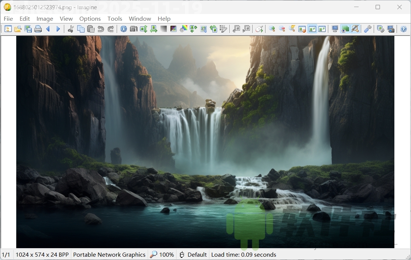
Task: Click the Portable Network Graphics status field
Action: [109, 254]
